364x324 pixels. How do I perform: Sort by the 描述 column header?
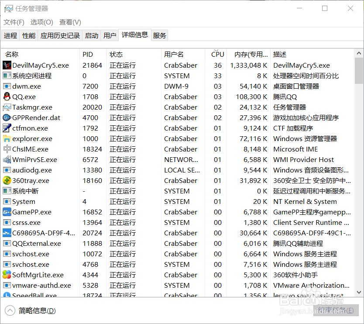(x=312, y=54)
